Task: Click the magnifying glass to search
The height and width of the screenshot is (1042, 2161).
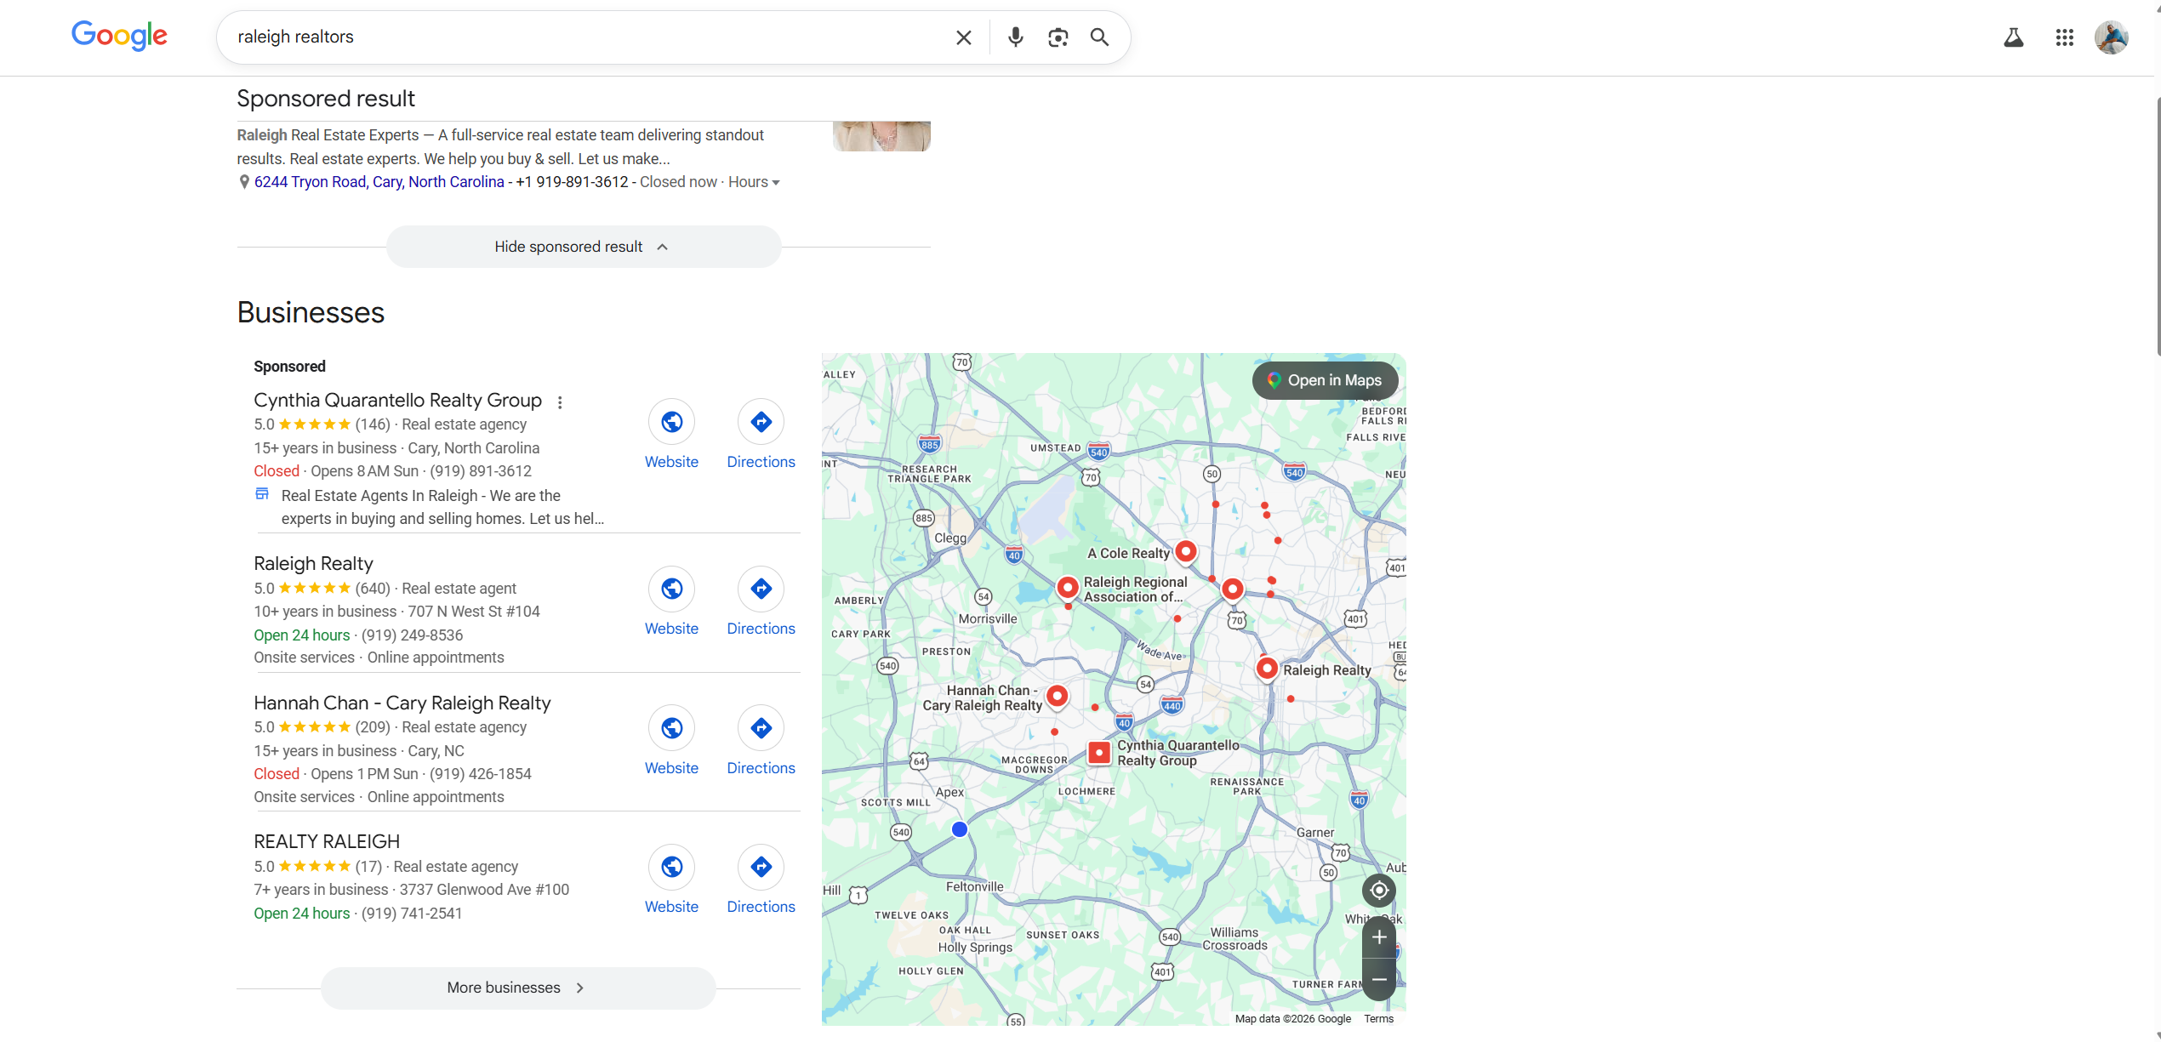Action: (x=1099, y=37)
